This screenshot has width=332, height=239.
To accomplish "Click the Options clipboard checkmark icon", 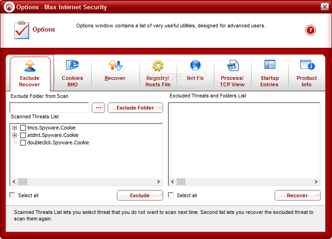I will pyautogui.click(x=22, y=30).
